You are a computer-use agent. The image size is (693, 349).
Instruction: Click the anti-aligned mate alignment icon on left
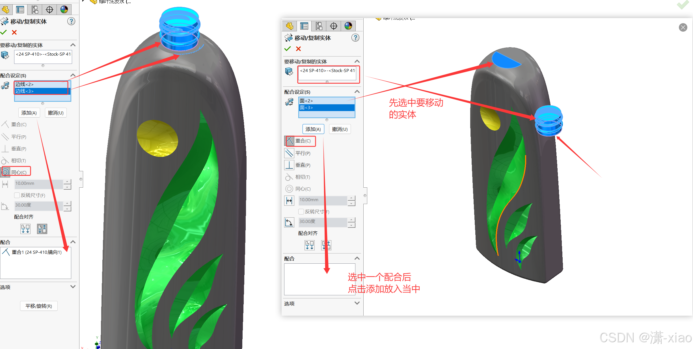point(42,229)
